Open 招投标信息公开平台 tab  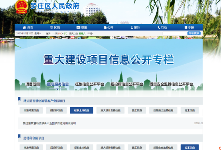pos(127,84)
